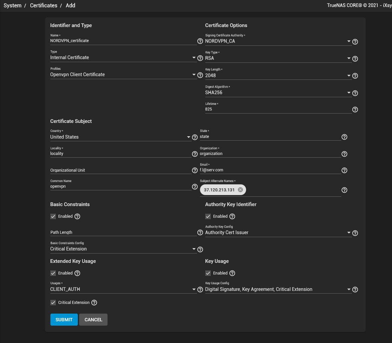Show help for Basic Constraints Config
Image resolution: width=392 pixels, height=343 pixels.
click(200, 249)
